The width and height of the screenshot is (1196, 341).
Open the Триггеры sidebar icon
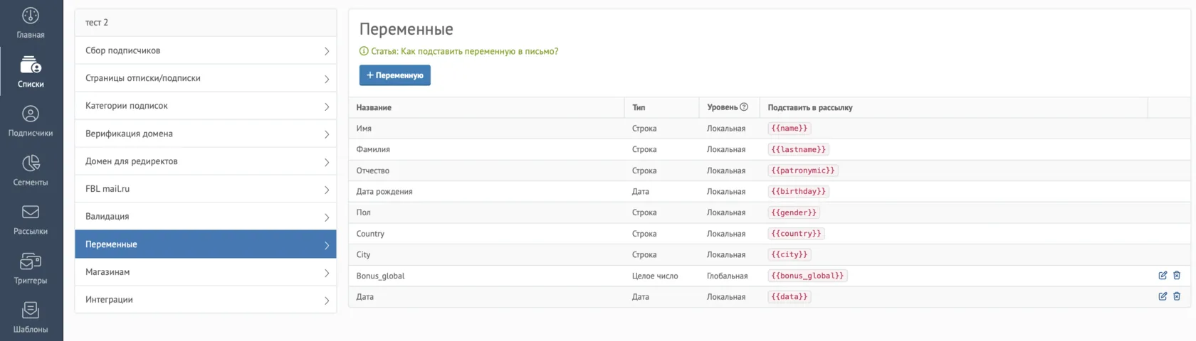31,261
